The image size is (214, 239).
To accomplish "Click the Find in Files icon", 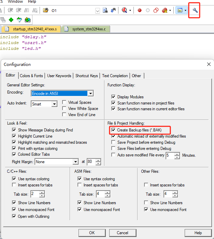I will 105,11.
